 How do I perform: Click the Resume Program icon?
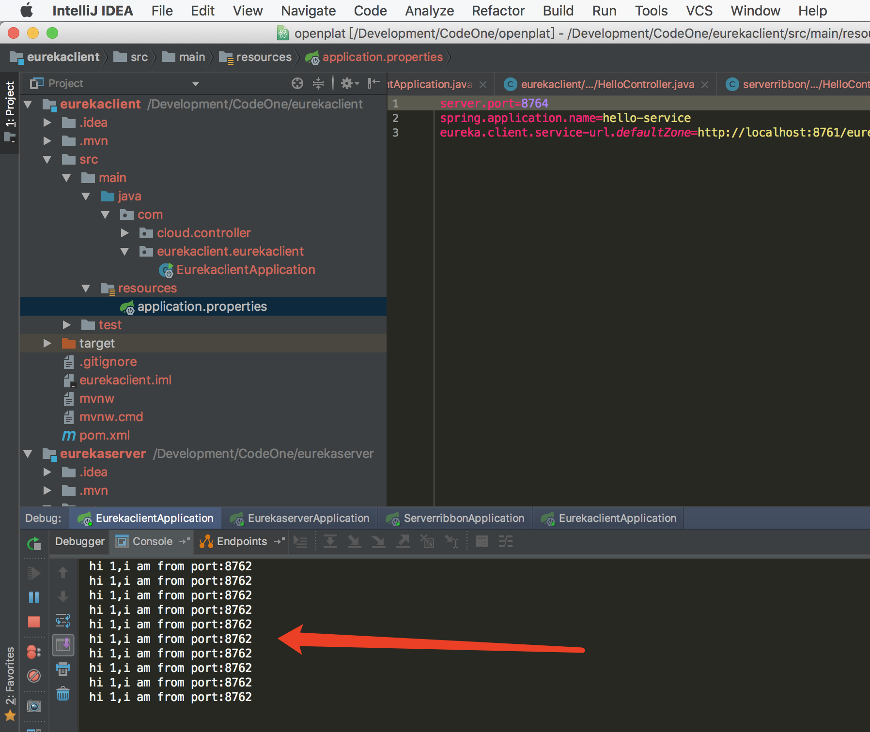pyautogui.click(x=34, y=573)
